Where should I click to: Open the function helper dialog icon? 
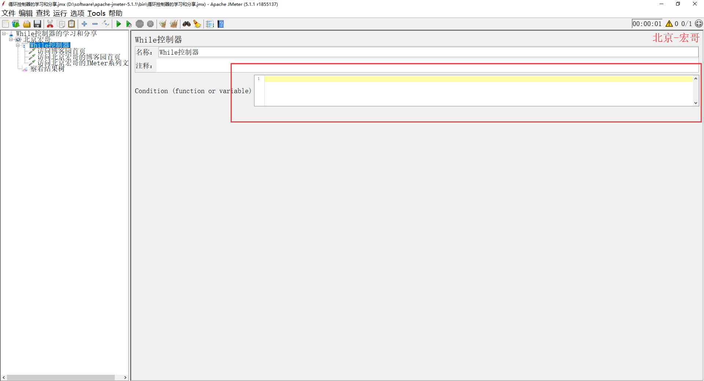[x=210, y=24]
